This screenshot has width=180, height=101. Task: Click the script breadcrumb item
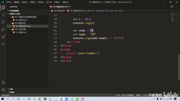pyautogui.click(x=111, y=11)
